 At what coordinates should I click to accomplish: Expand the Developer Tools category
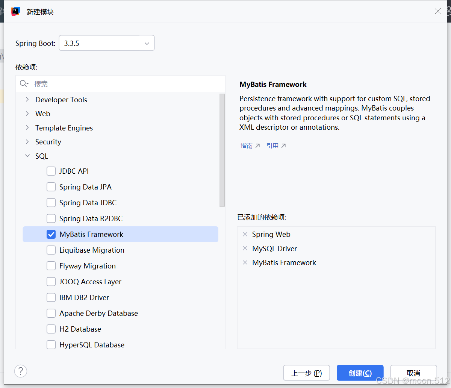pyautogui.click(x=27, y=99)
